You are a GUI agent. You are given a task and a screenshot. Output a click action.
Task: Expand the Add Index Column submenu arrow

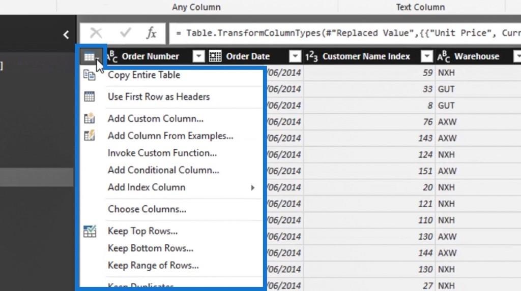(252, 187)
